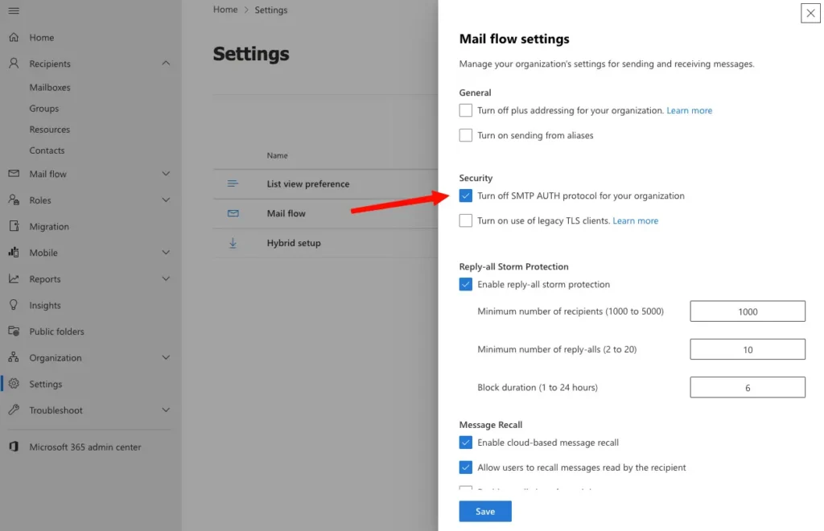Click the Public folders icon

point(14,331)
